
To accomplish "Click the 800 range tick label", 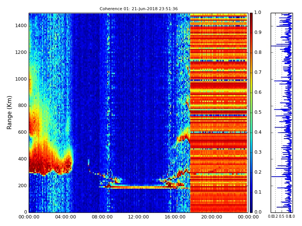I will tap(23, 105).
